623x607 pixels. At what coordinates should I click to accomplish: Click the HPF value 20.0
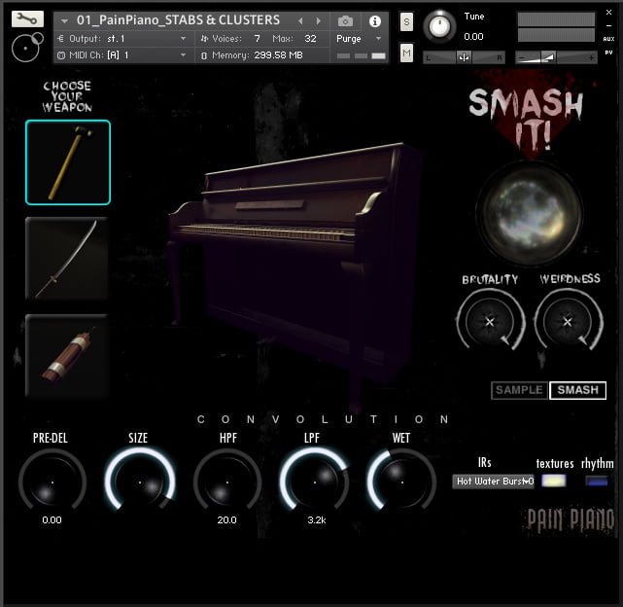(x=226, y=519)
